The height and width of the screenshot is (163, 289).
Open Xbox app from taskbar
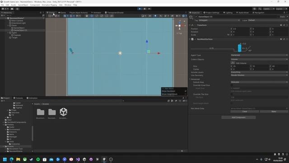(25, 159)
